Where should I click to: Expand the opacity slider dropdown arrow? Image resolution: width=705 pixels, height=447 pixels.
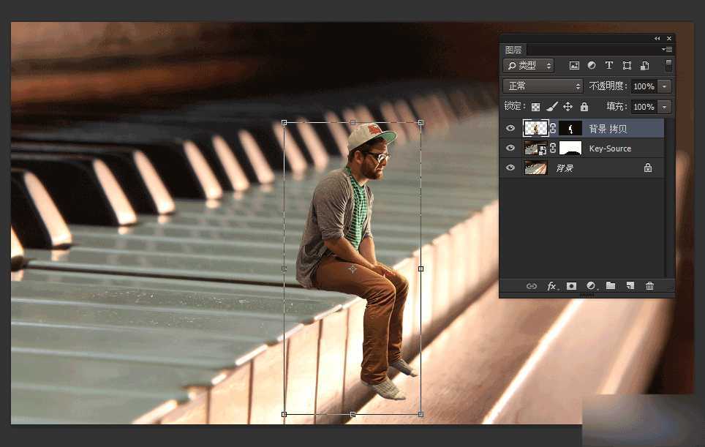(x=664, y=86)
